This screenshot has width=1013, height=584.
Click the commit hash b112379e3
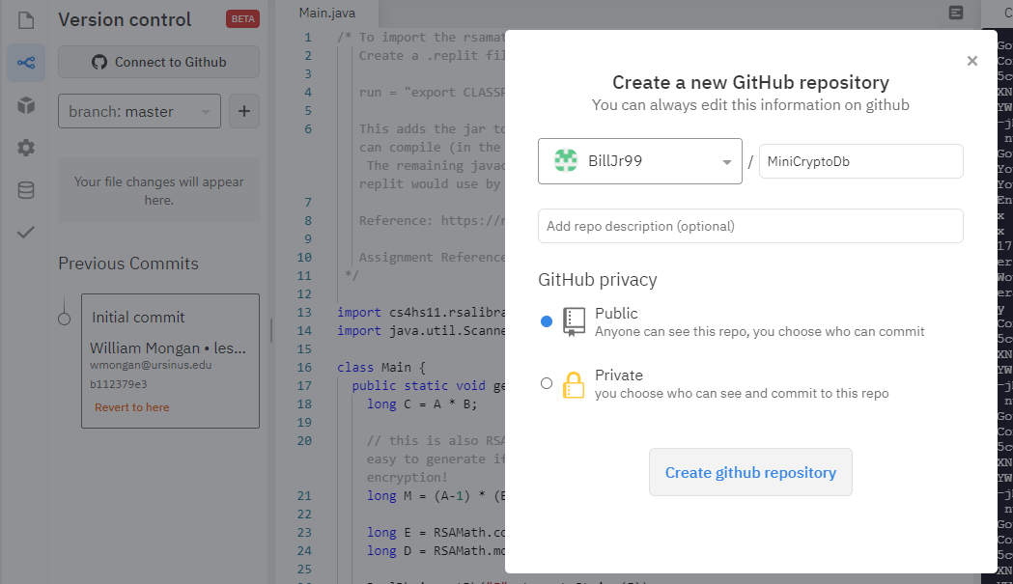click(118, 384)
